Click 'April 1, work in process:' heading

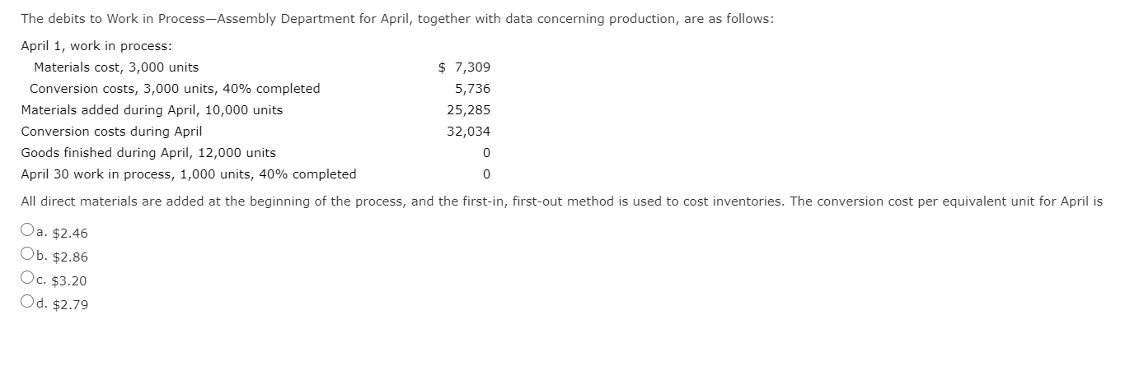click(96, 46)
